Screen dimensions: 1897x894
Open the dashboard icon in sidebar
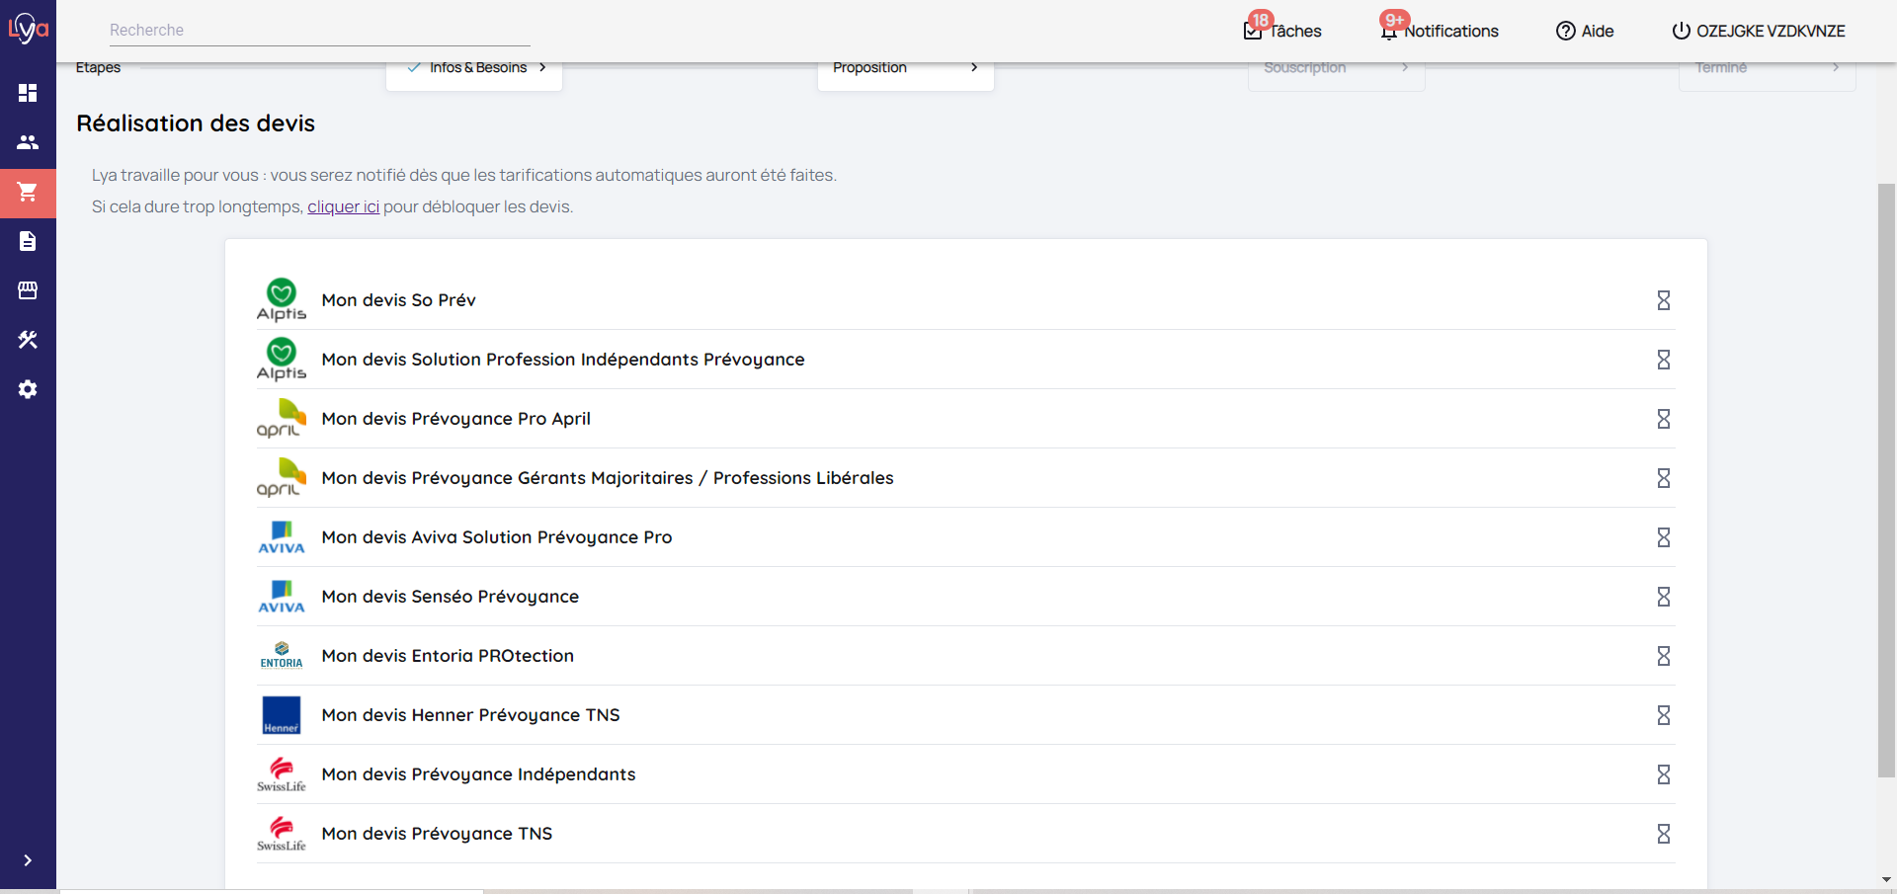pyautogui.click(x=28, y=93)
